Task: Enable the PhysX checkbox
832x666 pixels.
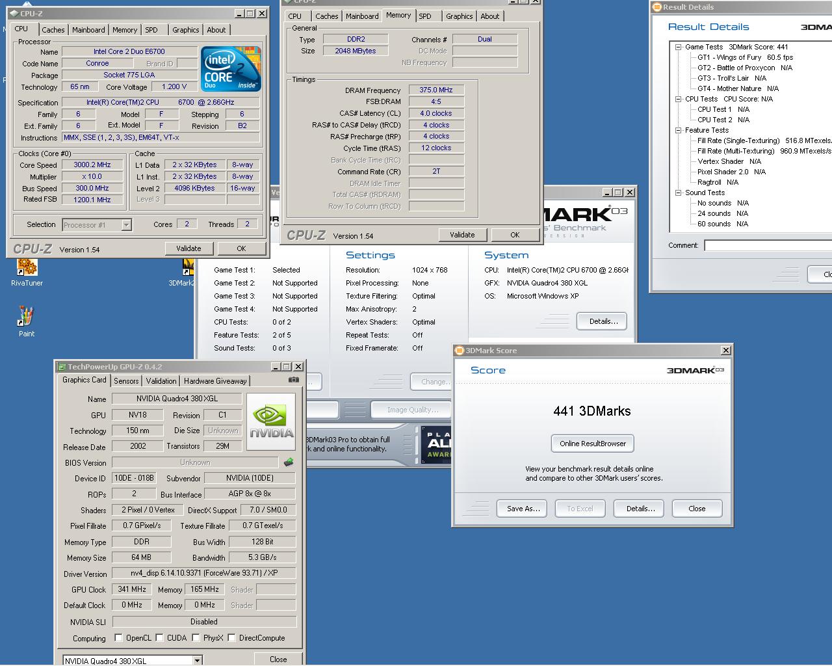Action: click(x=196, y=638)
